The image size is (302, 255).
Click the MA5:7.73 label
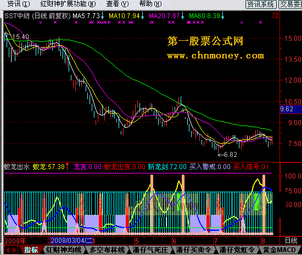86,16
